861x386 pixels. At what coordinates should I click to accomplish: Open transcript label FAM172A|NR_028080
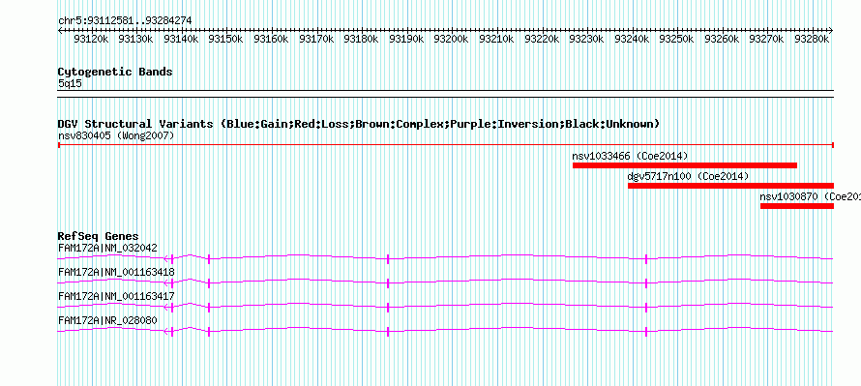pos(107,320)
